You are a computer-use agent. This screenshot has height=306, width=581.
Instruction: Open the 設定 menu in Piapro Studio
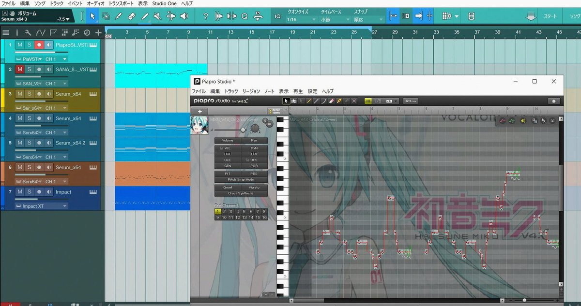click(312, 91)
